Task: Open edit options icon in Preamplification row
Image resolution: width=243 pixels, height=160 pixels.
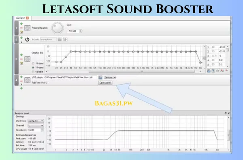Action: [x=21, y=32]
